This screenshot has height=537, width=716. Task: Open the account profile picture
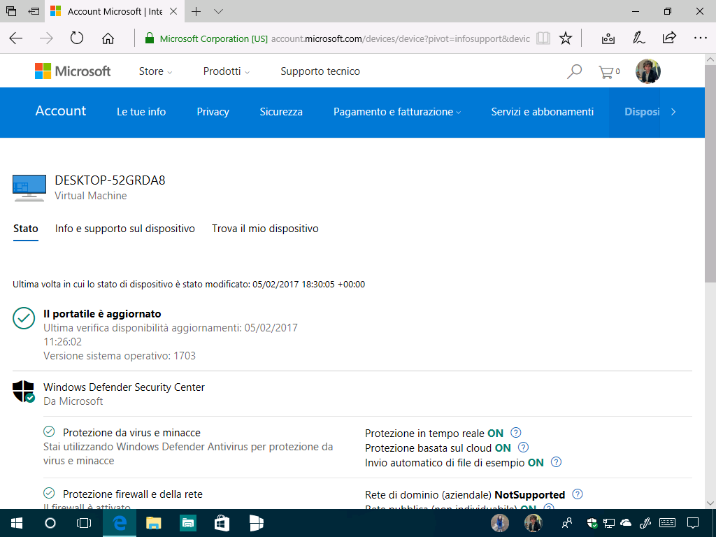pyautogui.click(x=648, y=71)
